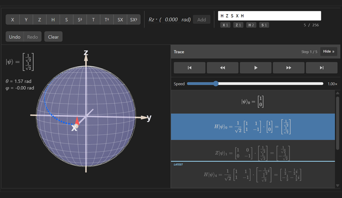
Task: Apply the Y gate
Action: [x=26, y=20]
